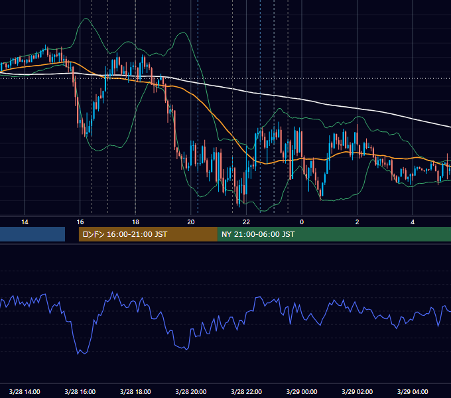Click the hour label 22 on price chart axis
Image resolution: width=451 pixels, height=398 pixels.
tap(246, 222)
